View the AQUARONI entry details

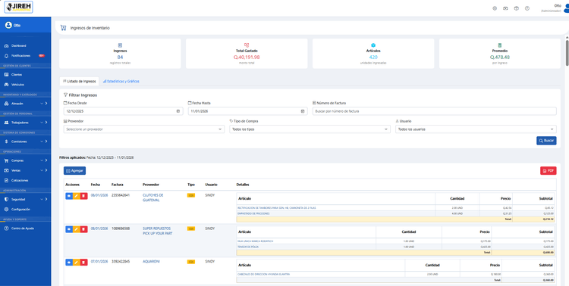(69, 262)
